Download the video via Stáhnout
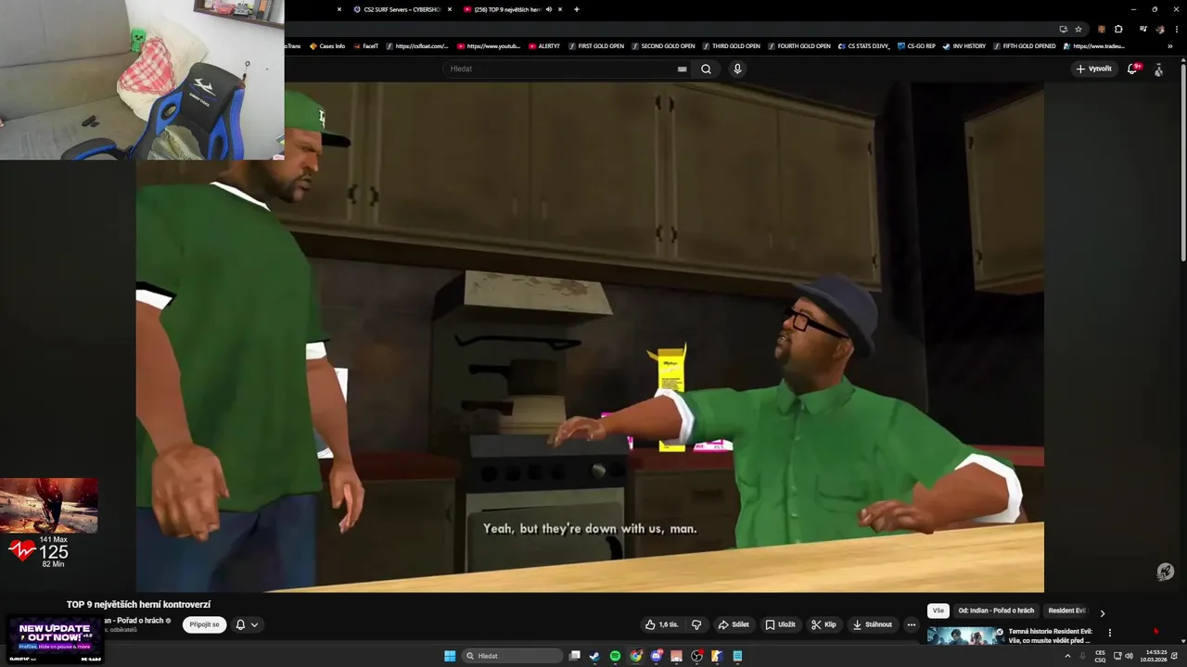Image resolution: width=1187 pixels, height=667 pixels. click(872, 624)
